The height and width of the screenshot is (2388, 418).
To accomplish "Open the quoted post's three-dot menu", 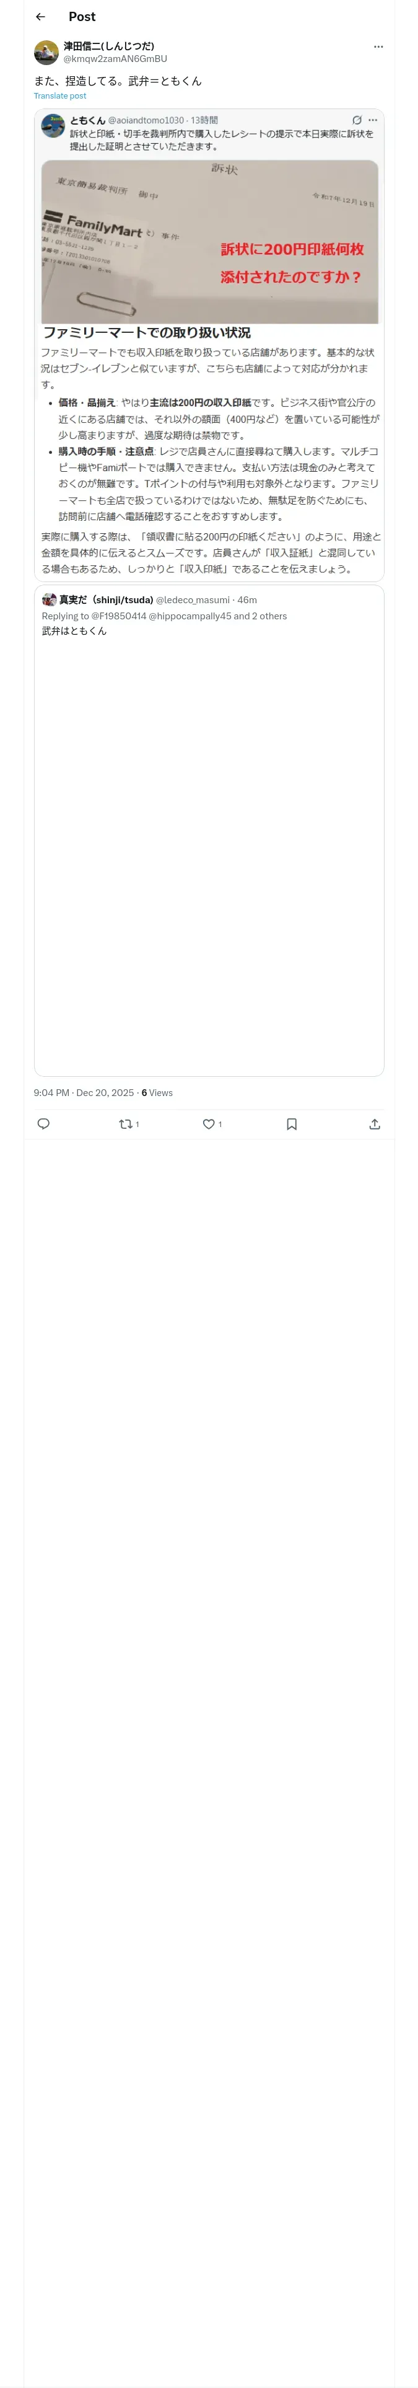I will coord(373,120).
